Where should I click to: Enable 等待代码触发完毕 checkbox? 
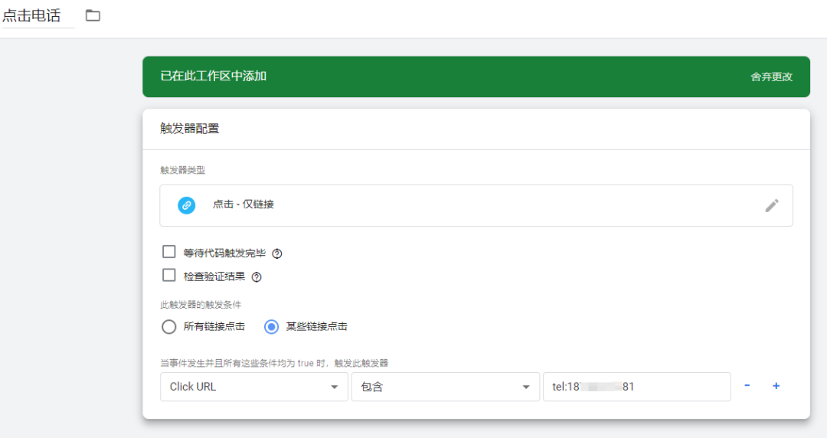(x=168, y=252)
